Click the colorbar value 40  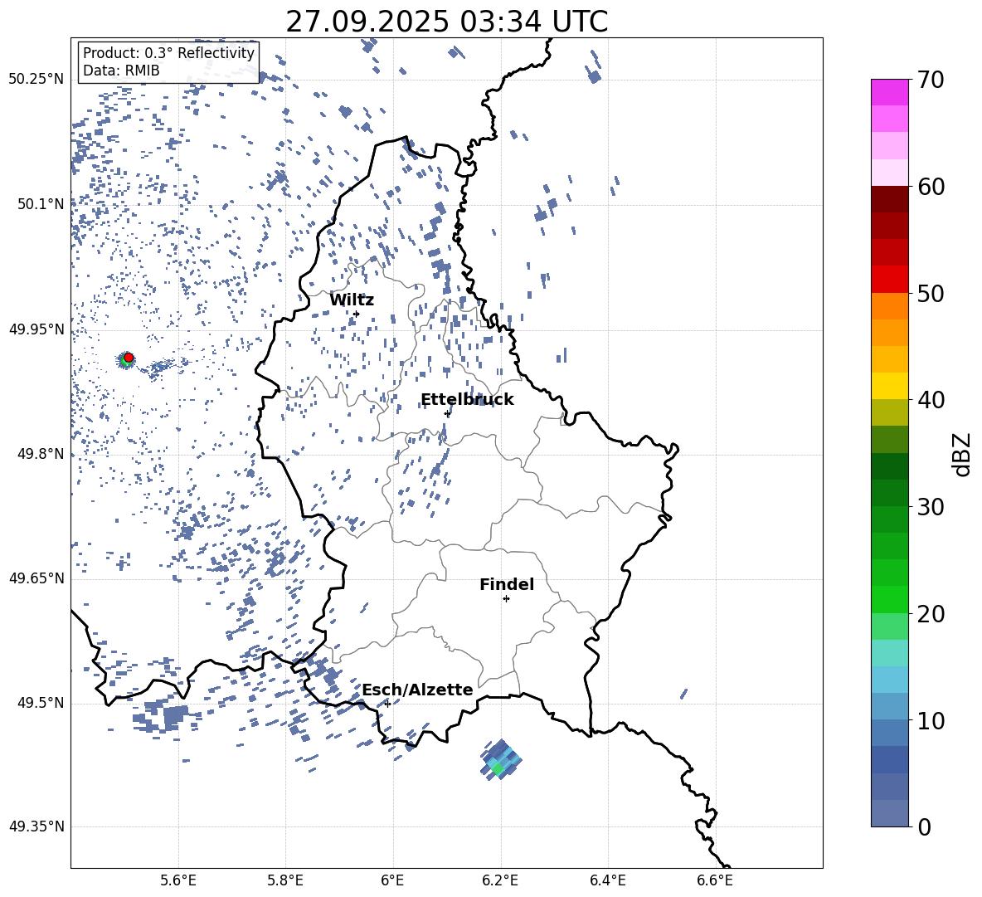(931, 400)
